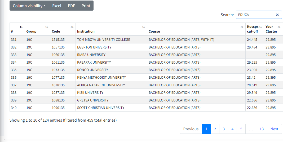Click the Previous pagination button
283x142 pixels.
(191, 129)
